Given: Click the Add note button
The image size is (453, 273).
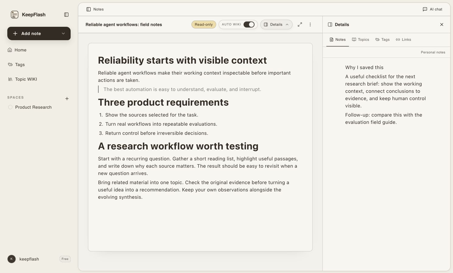Looking at the screenshot, I should point(39,33).
